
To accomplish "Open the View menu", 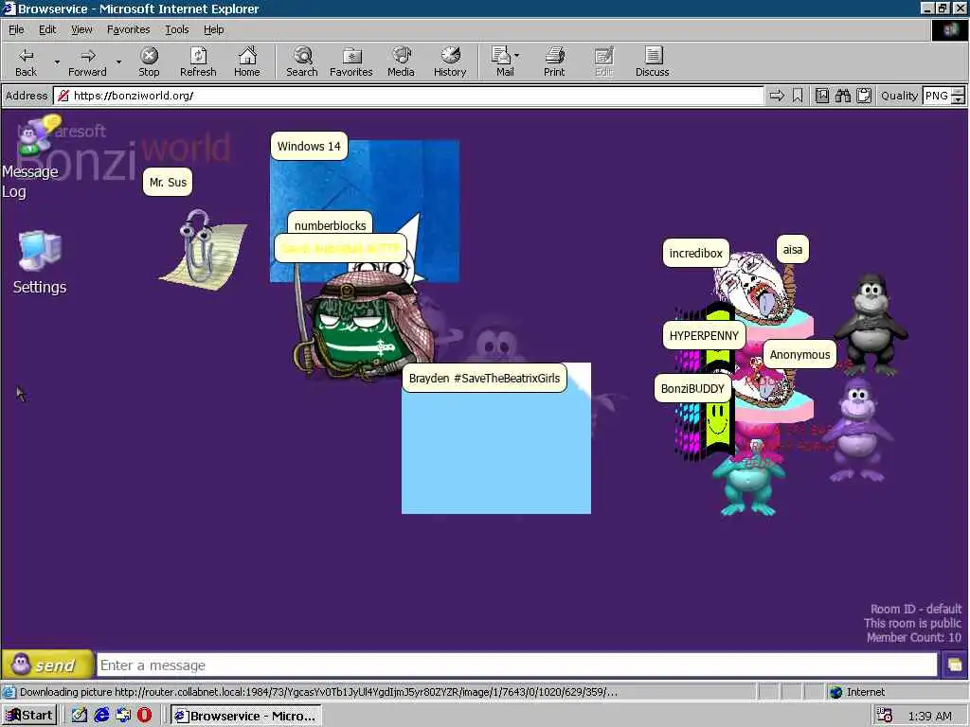I will point(81,29).
